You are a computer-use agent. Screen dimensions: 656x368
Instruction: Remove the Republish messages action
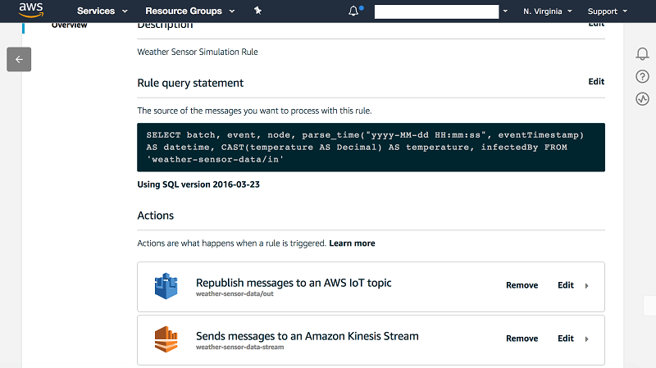pos(522,285)
